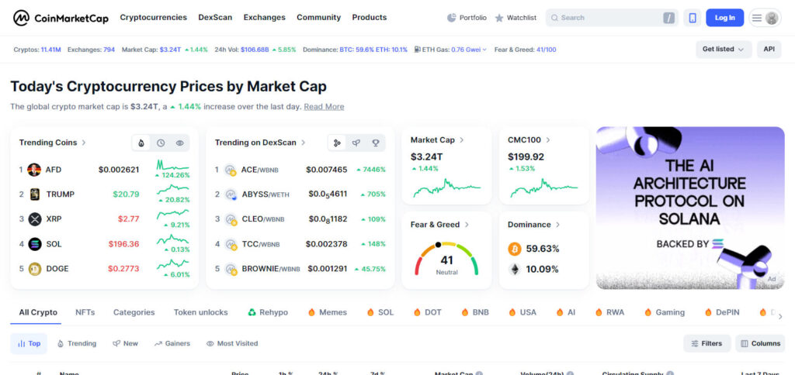This screenshot has height=375, width=795.
Task: Expand the Get listed dropdown
Action: click(724, 50)
